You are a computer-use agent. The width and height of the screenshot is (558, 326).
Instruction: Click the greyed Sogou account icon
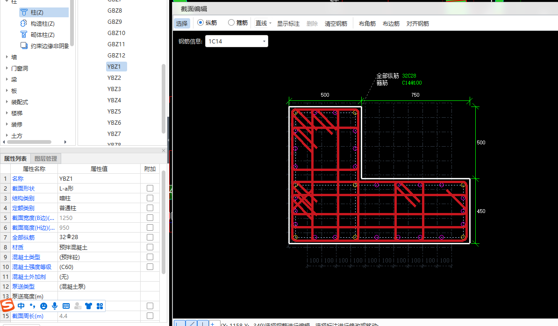point(78,306)
